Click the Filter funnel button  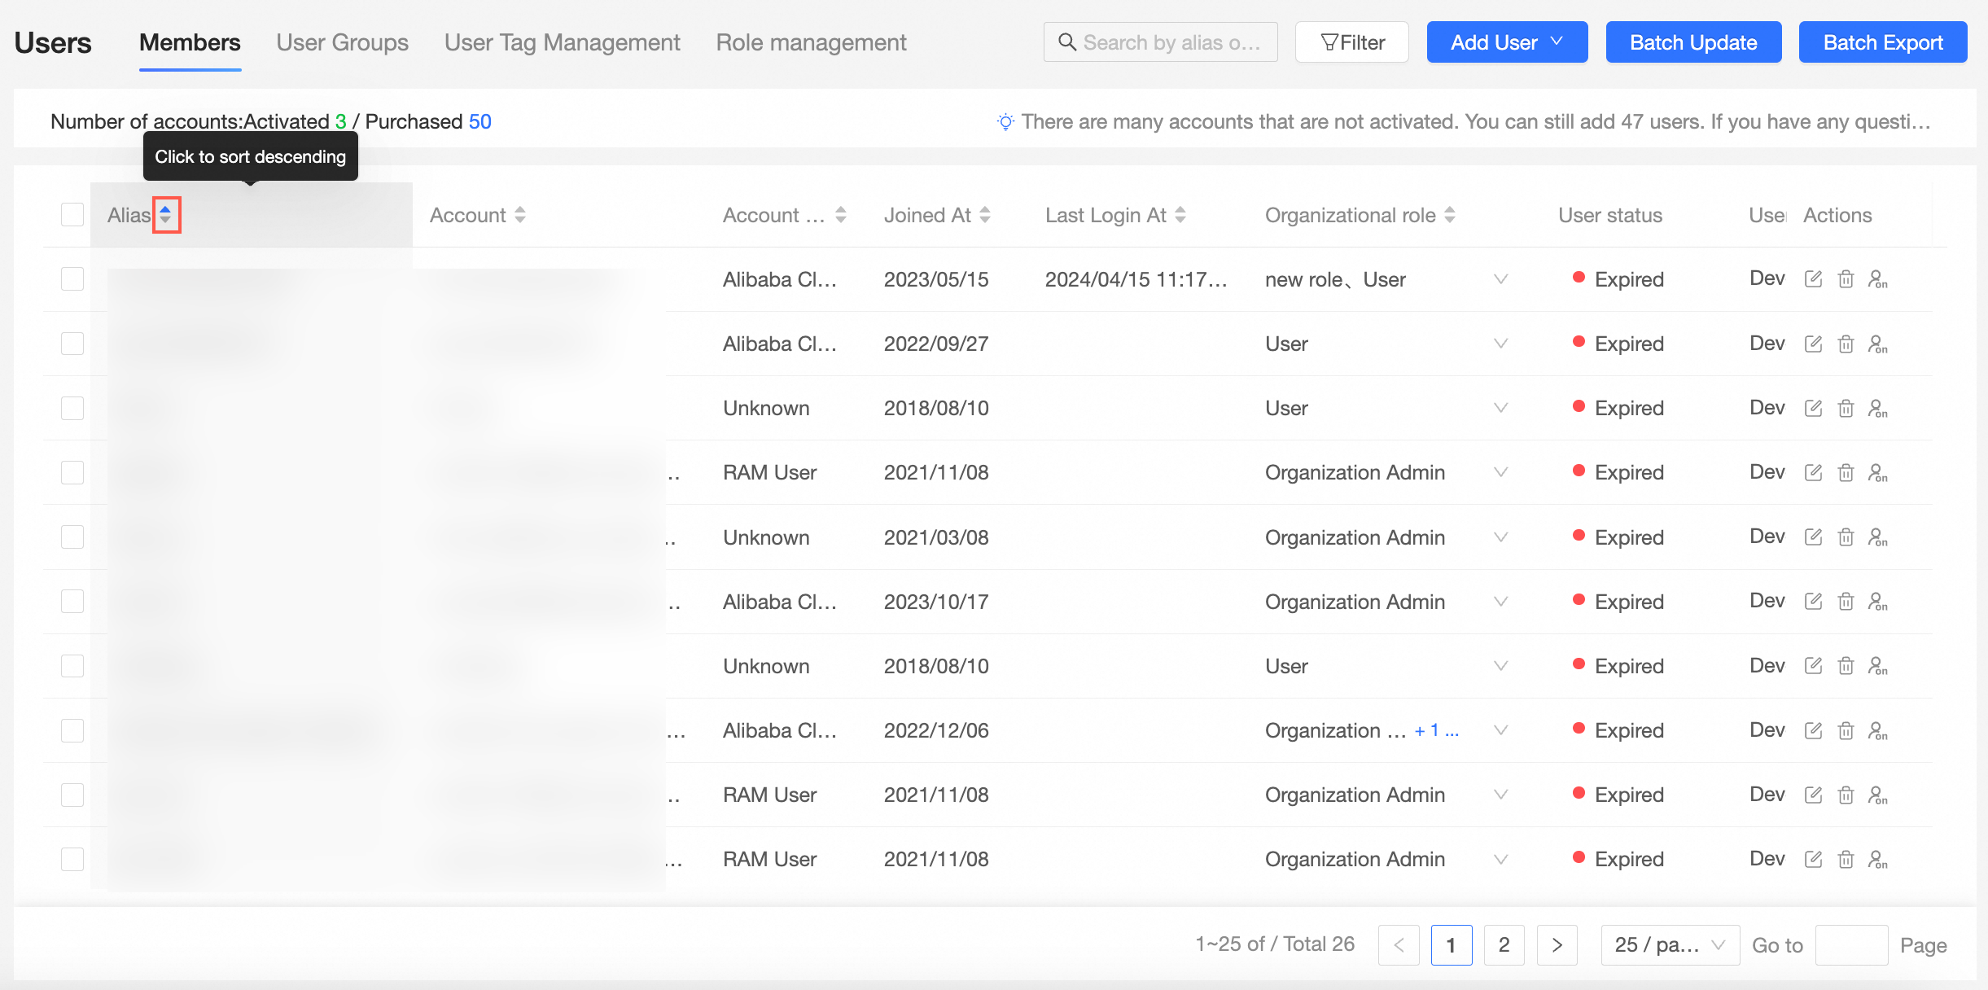pyautogui.click(x=1352, y=42)
